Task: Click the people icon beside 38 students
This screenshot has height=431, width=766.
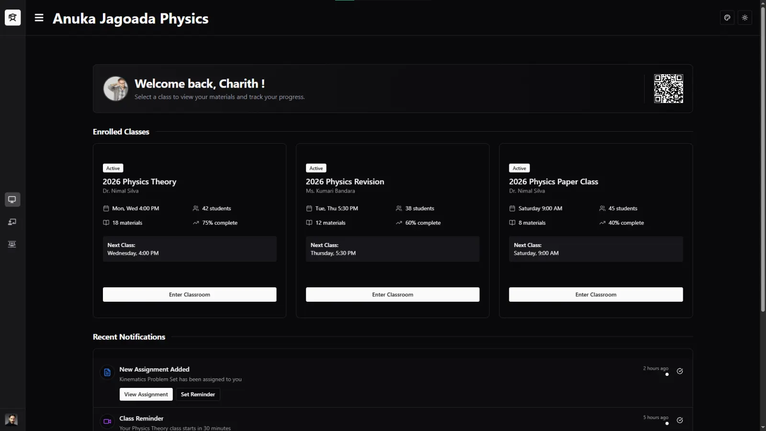Action: point(399,208)
